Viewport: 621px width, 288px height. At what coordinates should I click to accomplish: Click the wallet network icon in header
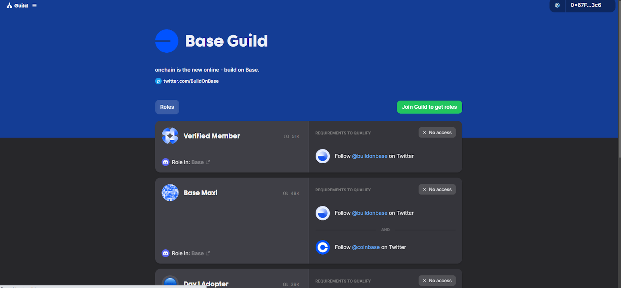(x=557, y=5)
